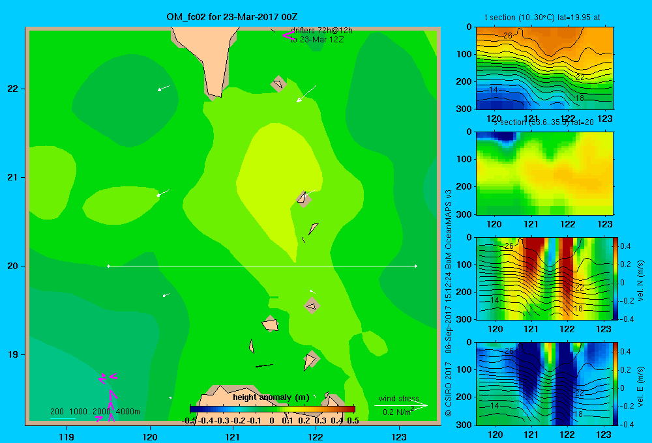Select the island near latitude 20.8 at 122
The image size is (652, 443).
[x=304, y=199]
